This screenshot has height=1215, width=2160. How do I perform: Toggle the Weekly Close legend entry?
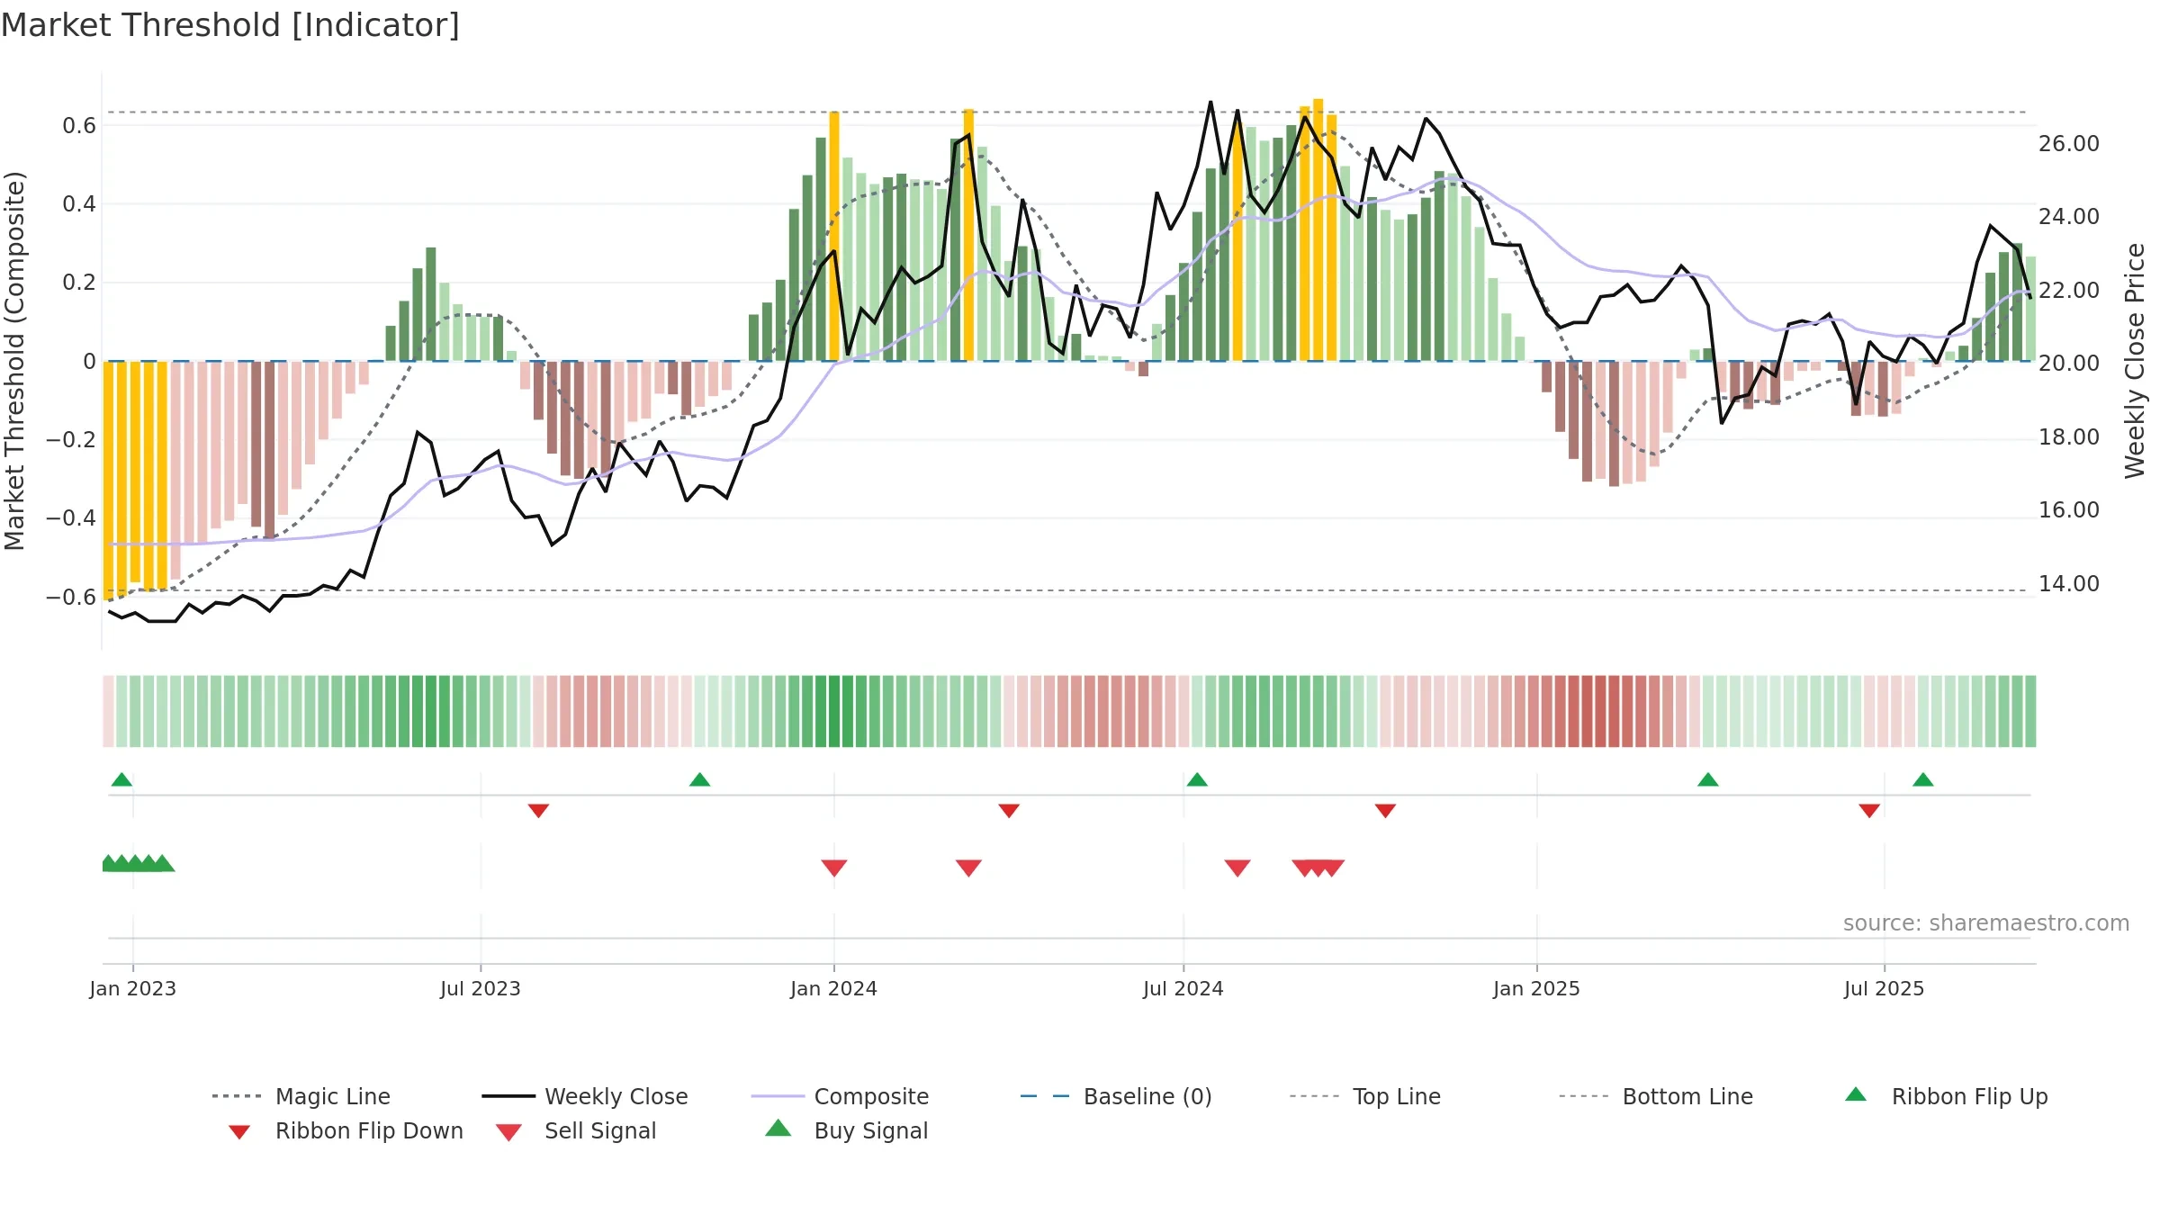(585, 1096)
